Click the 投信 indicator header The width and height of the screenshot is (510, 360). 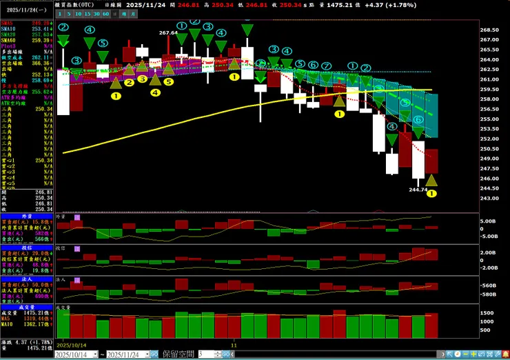pos(27,248)
